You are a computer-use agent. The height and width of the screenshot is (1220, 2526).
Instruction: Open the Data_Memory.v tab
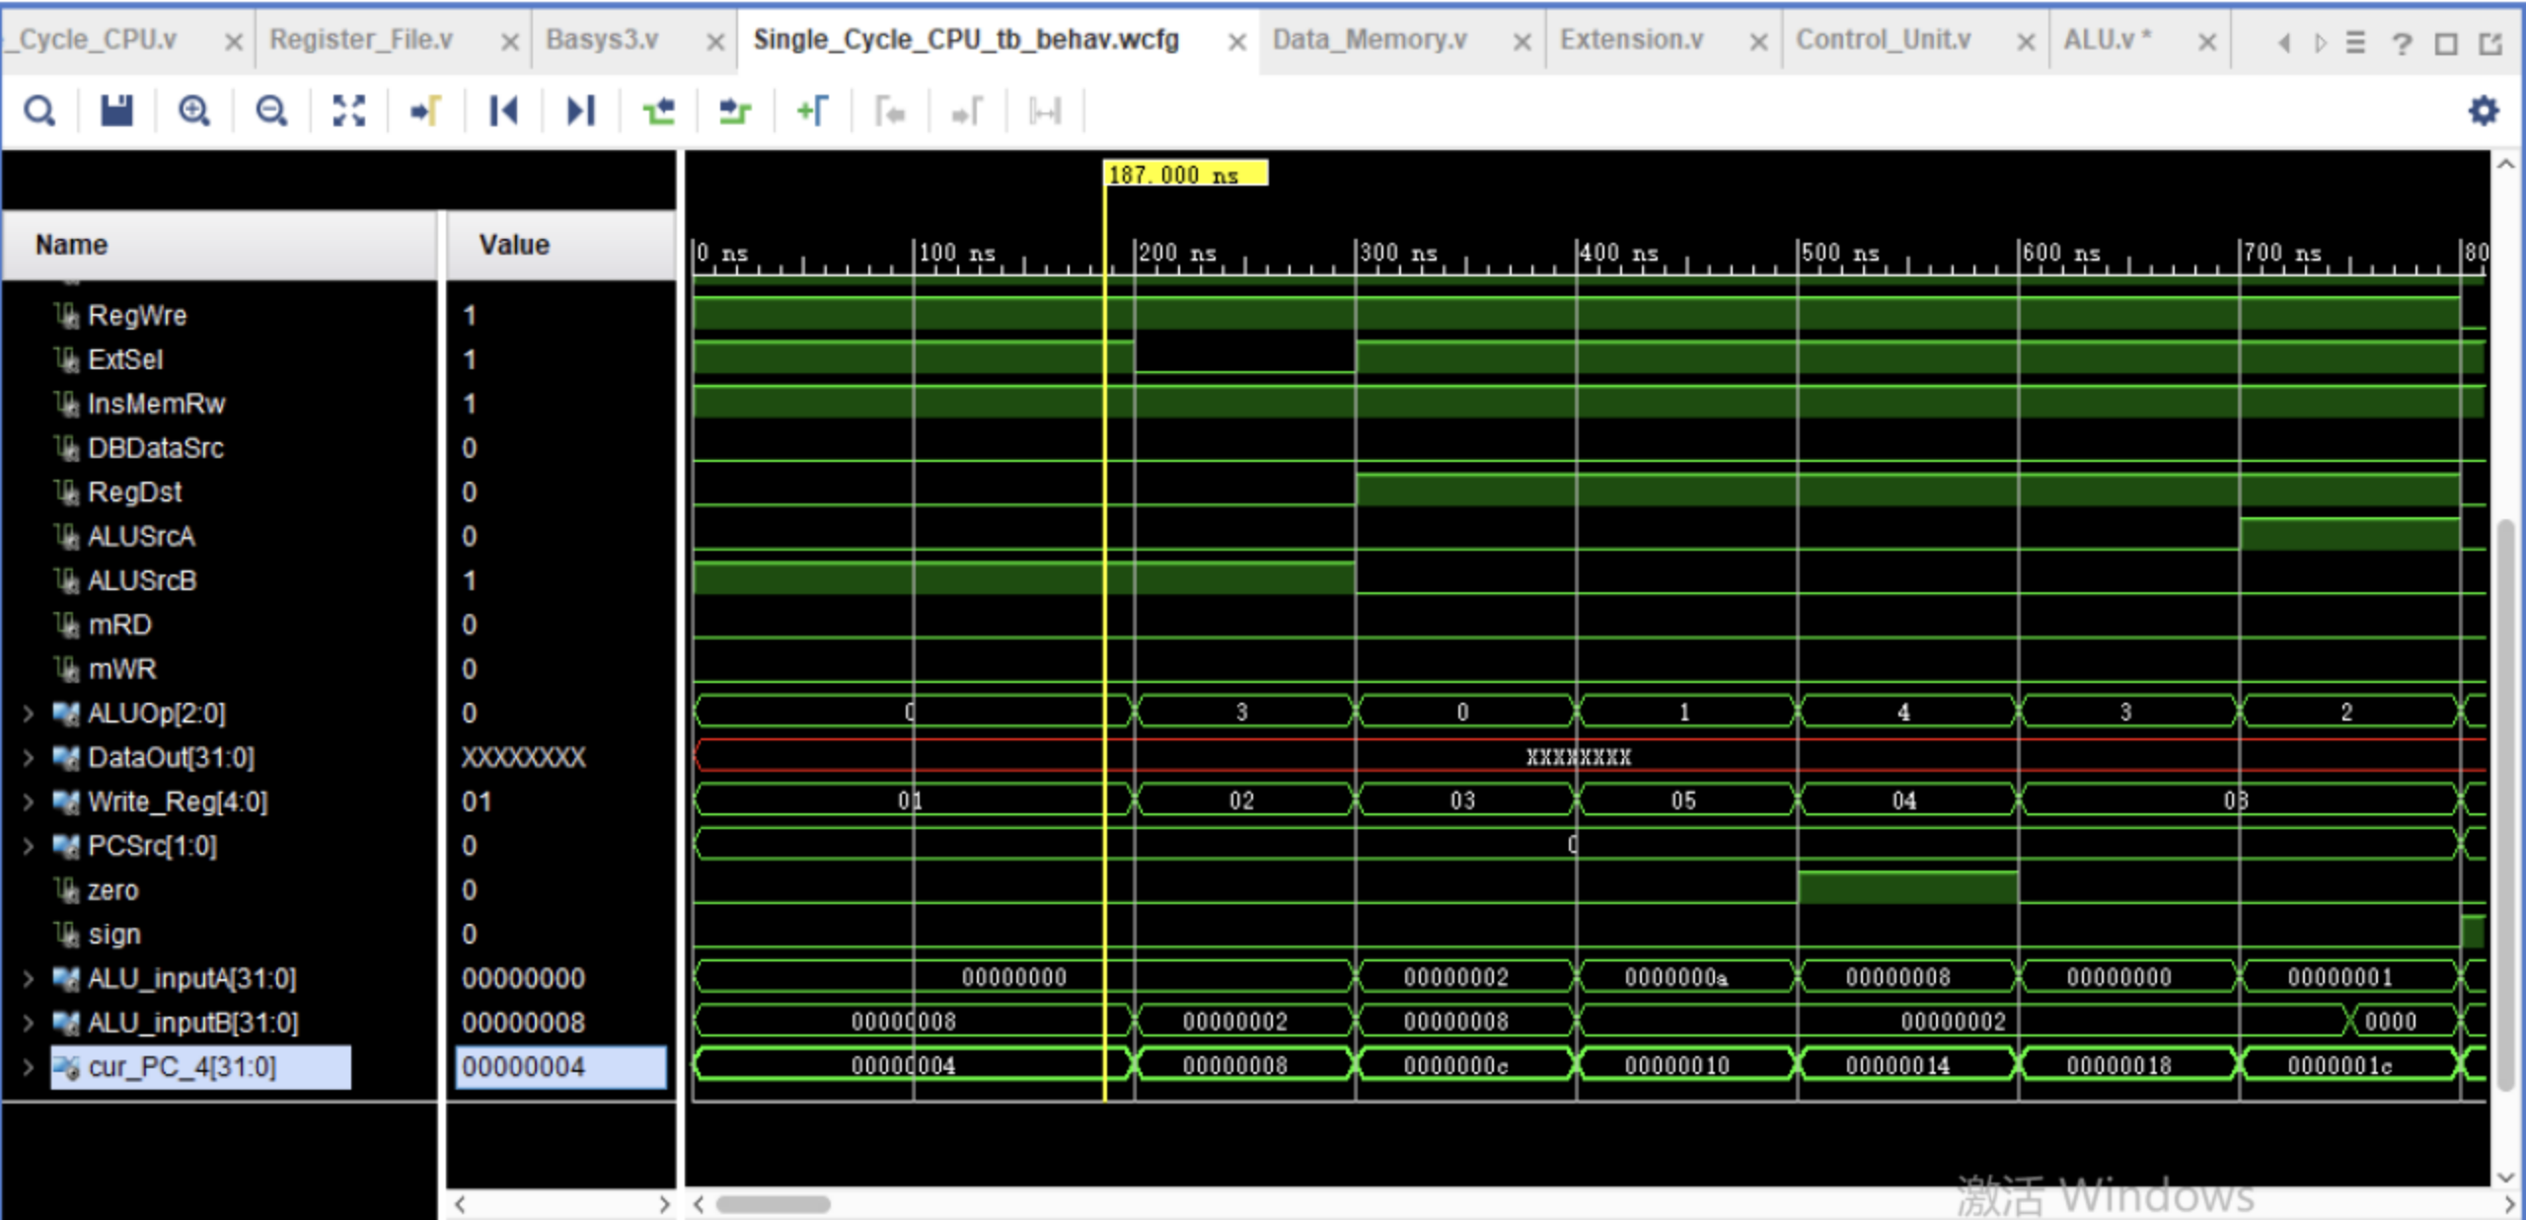[x=1370, y=39]
